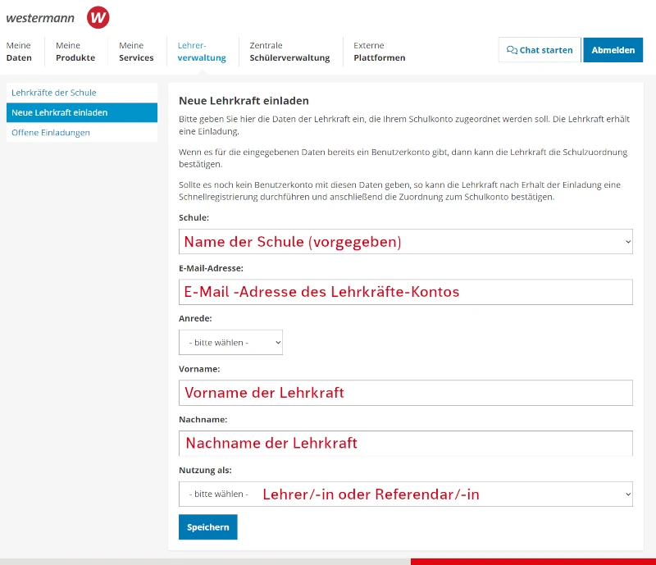Viewport: 656px width, 565px height.
Task: Open Meine Daten menu
Action: click(19, 52)
